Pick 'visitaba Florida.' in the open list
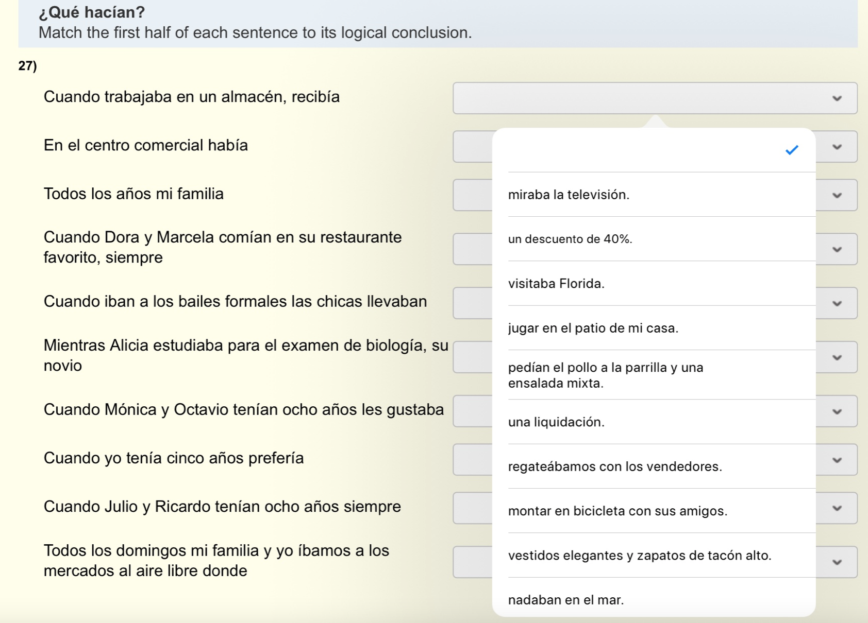Screen dimensions: 868x623 click(x=556, y=284)
